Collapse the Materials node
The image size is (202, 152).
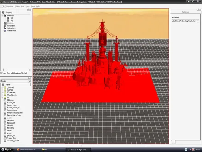click(2, 15)
